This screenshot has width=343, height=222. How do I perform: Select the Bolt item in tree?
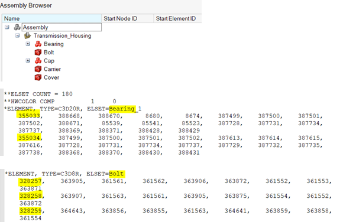click(x=48, y=53)
